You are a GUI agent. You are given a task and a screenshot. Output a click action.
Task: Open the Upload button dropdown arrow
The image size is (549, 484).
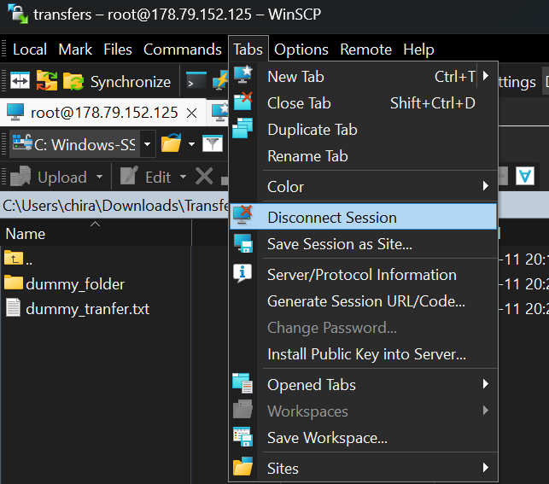(x=100, y=177)
